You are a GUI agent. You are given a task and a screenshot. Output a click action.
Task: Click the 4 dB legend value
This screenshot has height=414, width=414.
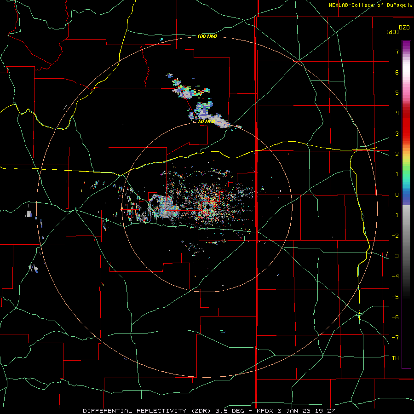point(397,113)
